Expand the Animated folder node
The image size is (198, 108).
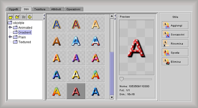(10, 27)
